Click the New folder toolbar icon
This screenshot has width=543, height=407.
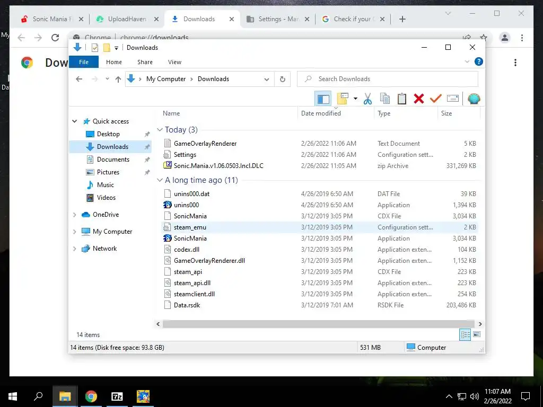(343, 99)
